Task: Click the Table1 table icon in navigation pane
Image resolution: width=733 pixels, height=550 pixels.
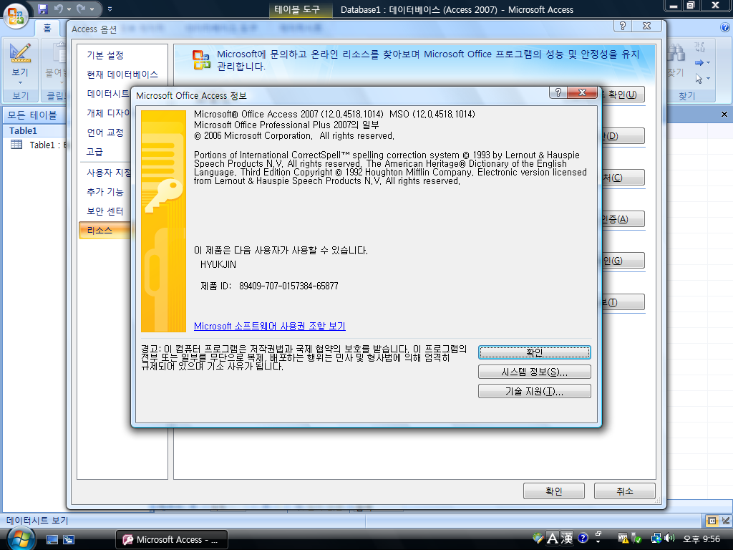Action: (x=16, y=145)
